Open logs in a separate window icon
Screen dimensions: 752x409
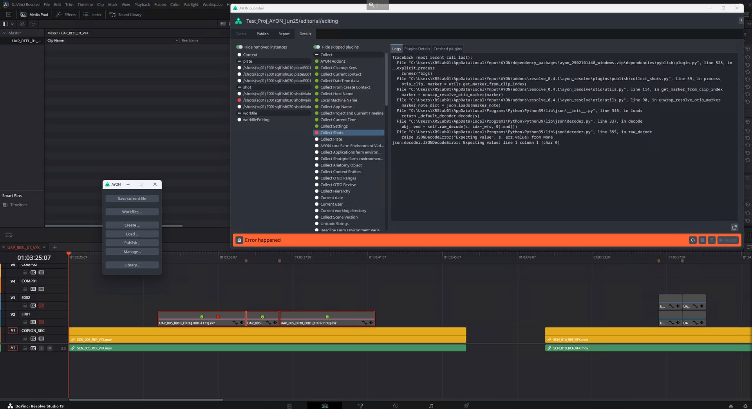click(734, 227)
